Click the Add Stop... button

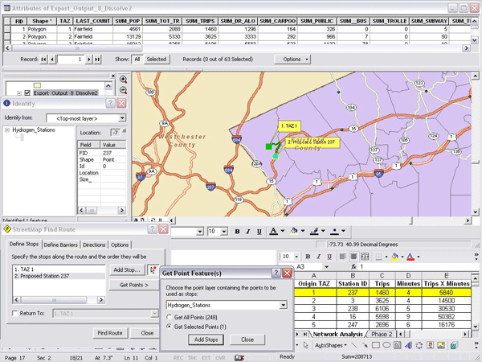pyautogui.click(x=128, y=270)
